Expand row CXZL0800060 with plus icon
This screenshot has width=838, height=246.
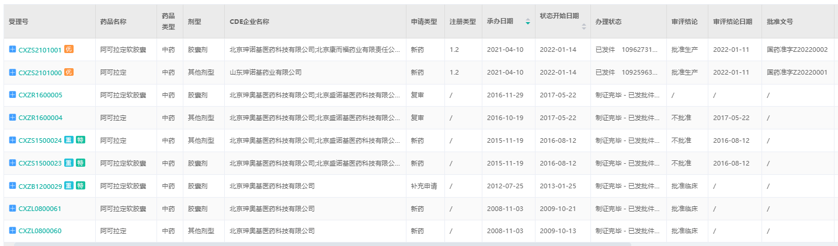tap(12, 231)
